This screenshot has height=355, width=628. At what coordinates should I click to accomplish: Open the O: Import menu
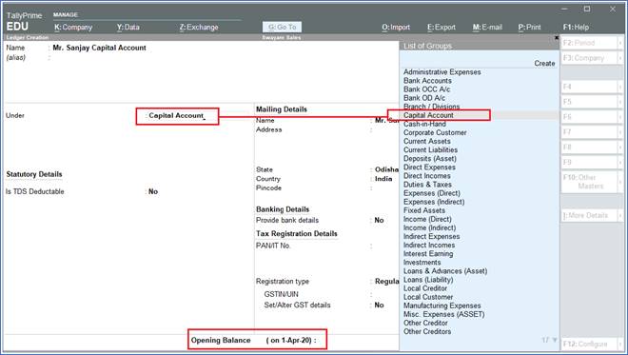[x=396, y=28]
